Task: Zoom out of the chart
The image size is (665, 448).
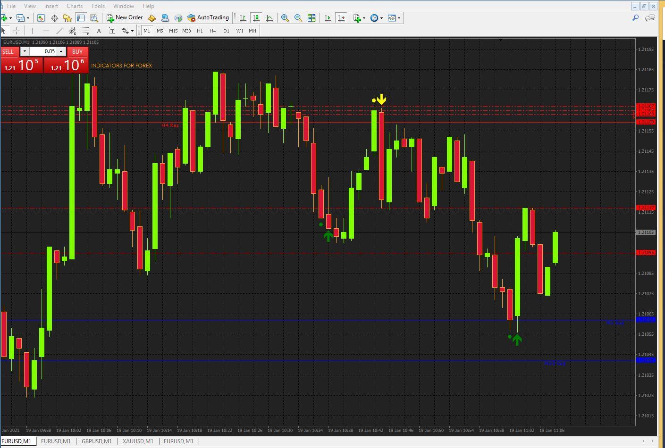Action: coord(298,18)
